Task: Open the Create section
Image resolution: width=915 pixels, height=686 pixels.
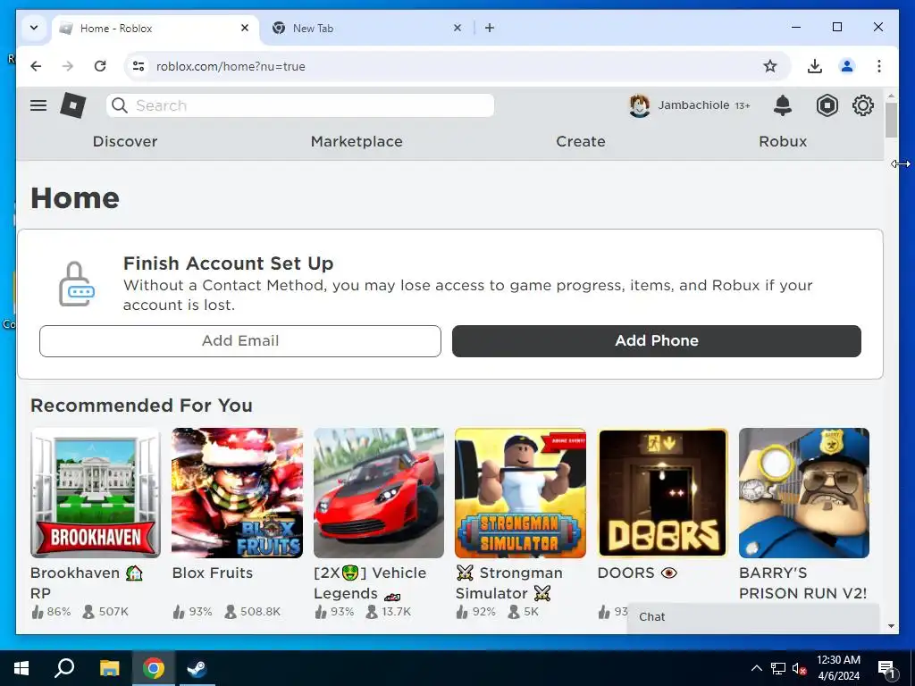Action: click(581, 142)
